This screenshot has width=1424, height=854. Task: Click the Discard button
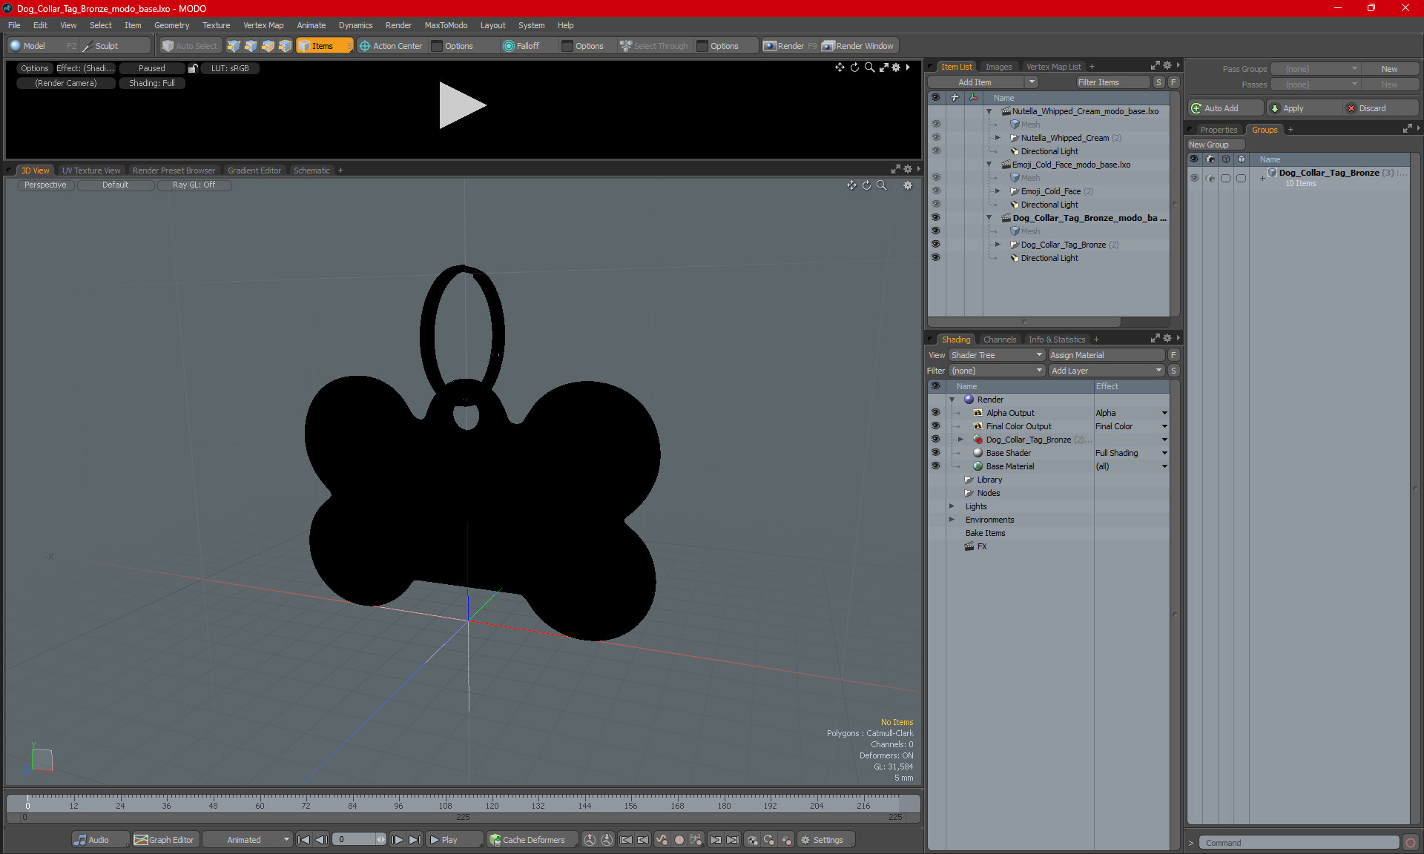pyautogui.click(x=1380, y=108)
